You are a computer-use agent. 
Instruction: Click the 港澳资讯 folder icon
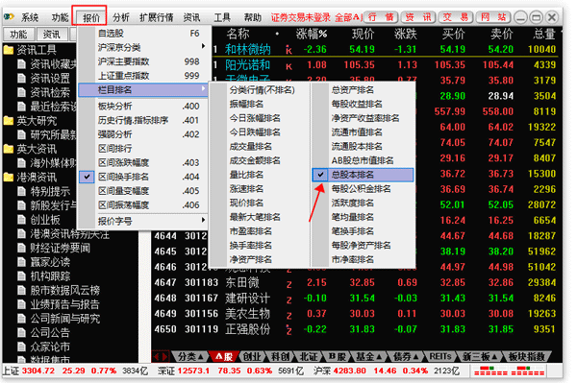point(9,178)
